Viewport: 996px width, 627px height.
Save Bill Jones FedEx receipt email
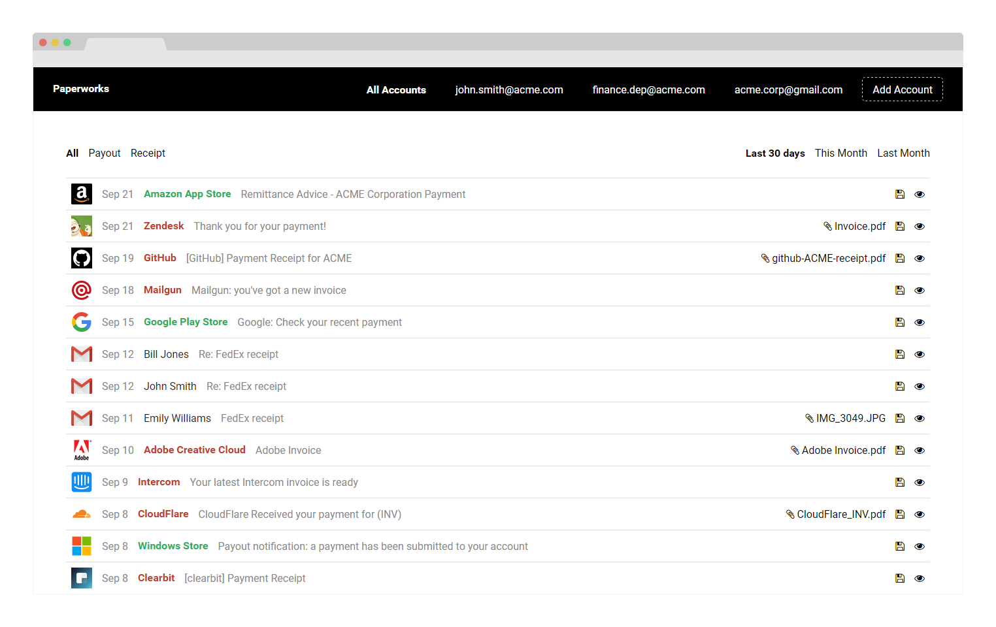pos(900,354)
